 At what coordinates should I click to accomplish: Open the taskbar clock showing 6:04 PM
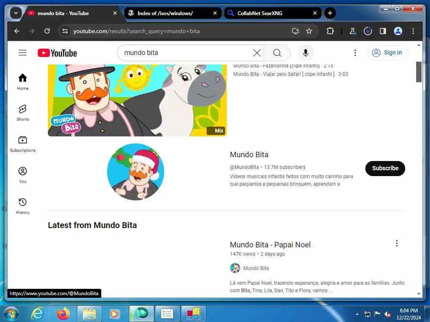pyautogui.click(x=409, y=314)
